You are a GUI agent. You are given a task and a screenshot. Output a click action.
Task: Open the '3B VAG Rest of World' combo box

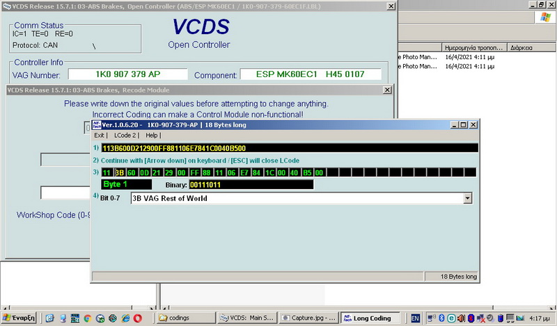(x=301, y=198)
